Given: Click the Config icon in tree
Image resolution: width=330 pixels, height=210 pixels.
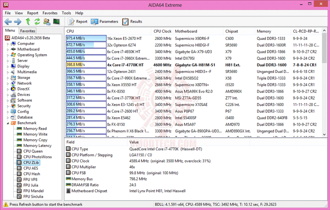Looking at the screenshot, I should click(13, 111).
